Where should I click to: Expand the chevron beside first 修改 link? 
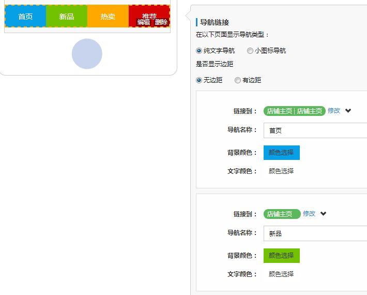click(x=348, y=111)
